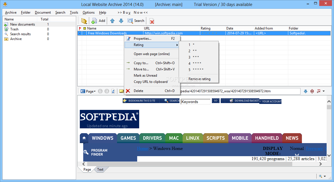Sort by the red flag column header

coord(80,28)
